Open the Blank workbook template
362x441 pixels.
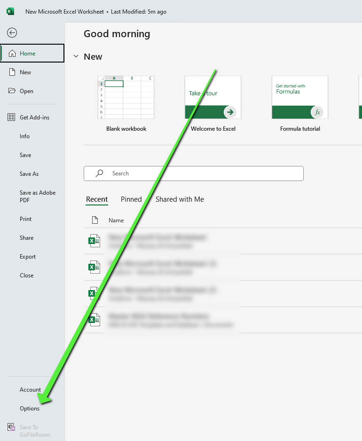pyautogui.click(x=126, y=97)
